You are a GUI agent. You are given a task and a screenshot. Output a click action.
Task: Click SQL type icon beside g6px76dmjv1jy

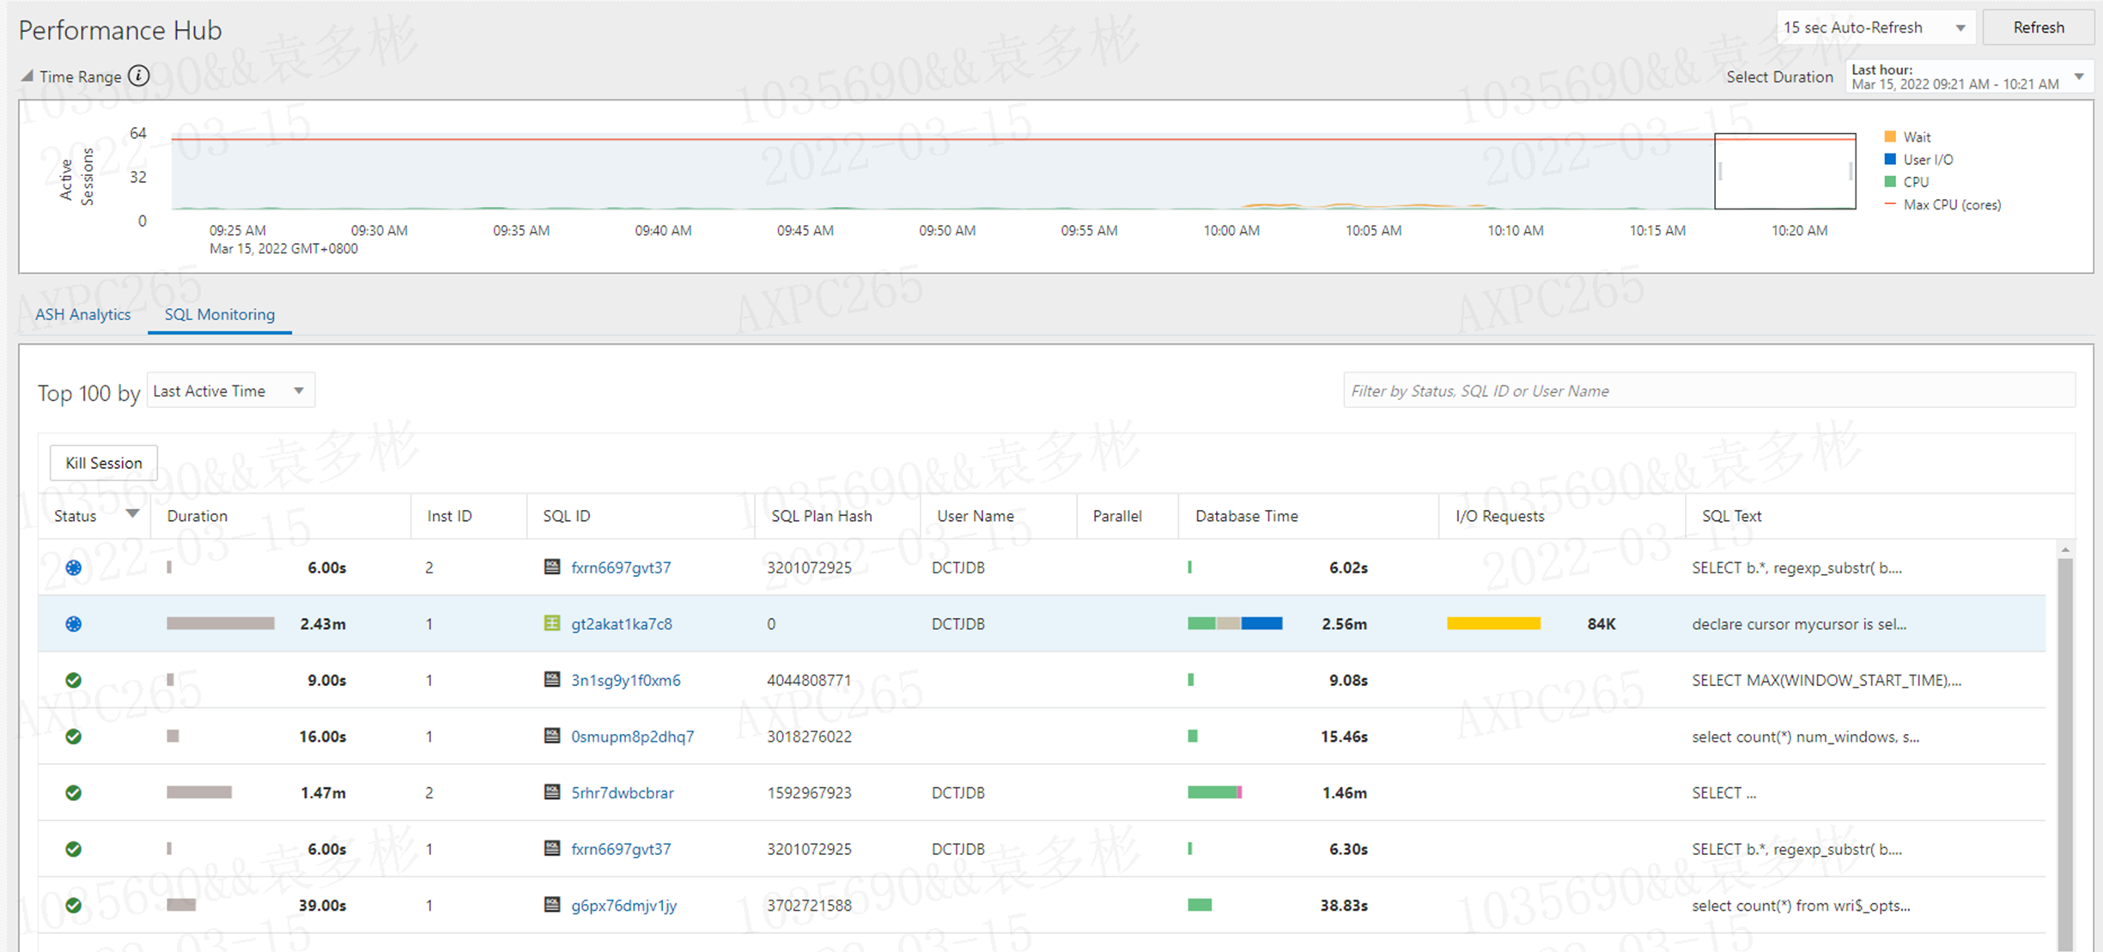click(552, 904)
